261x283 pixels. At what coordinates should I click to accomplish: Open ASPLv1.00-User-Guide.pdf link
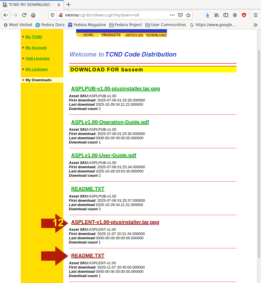coord(104,155)
